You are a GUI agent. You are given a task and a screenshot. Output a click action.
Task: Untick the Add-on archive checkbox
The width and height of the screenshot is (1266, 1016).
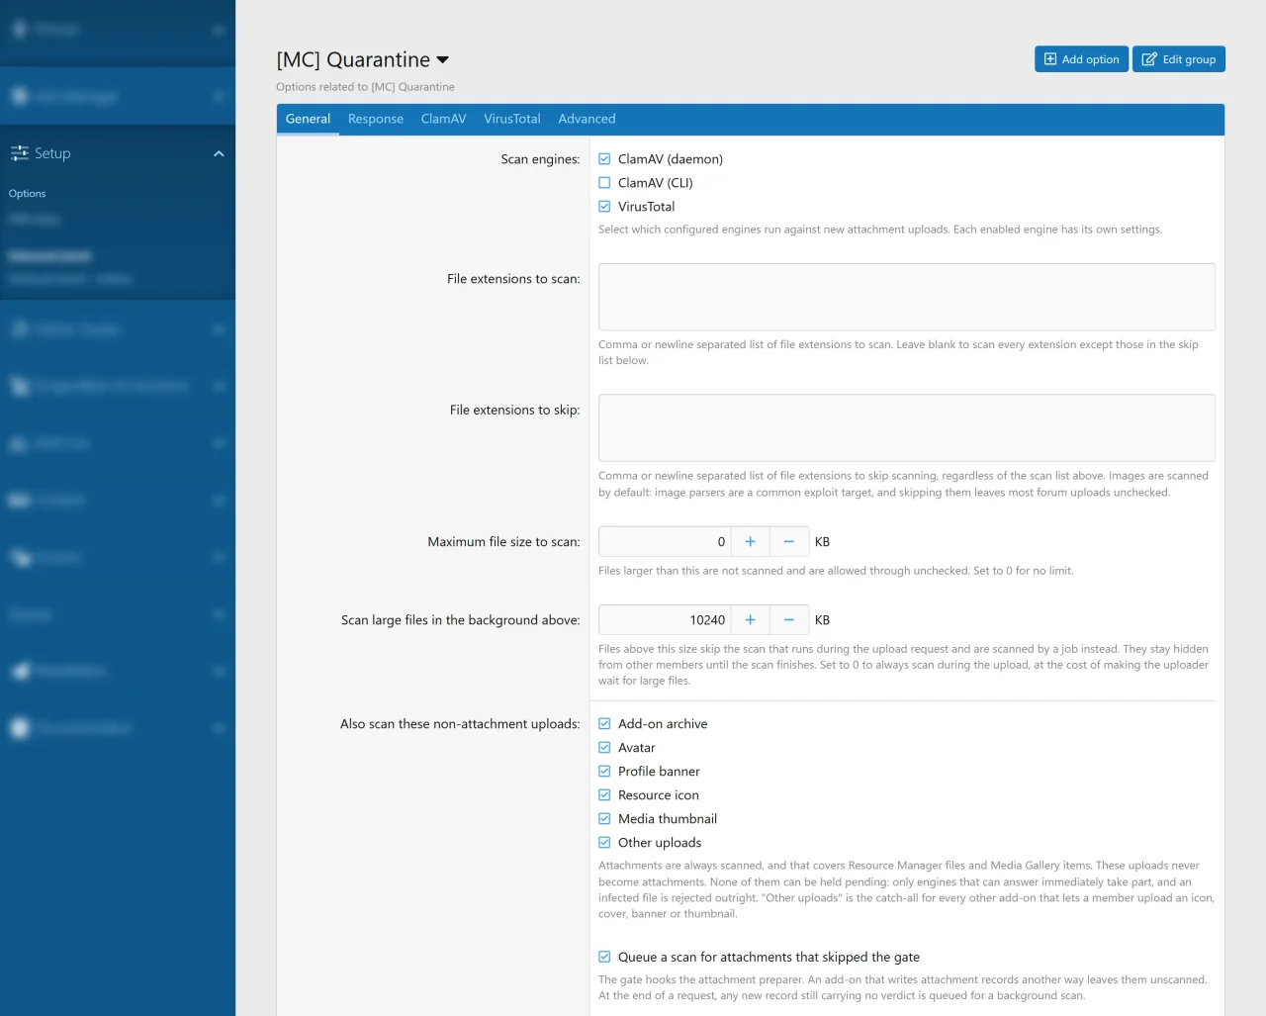point(604,724)
